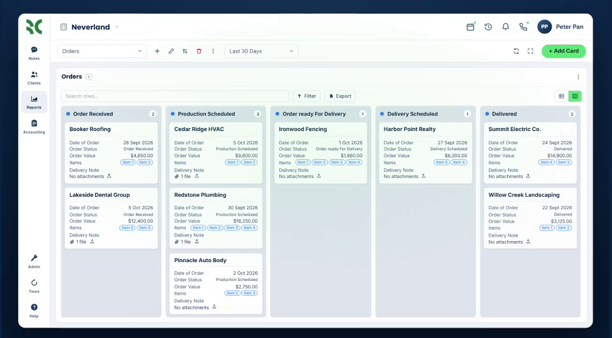Click the Redstone Plumbing card title
This screenshot has height=338, width=612.
click(x=200, y=195)
